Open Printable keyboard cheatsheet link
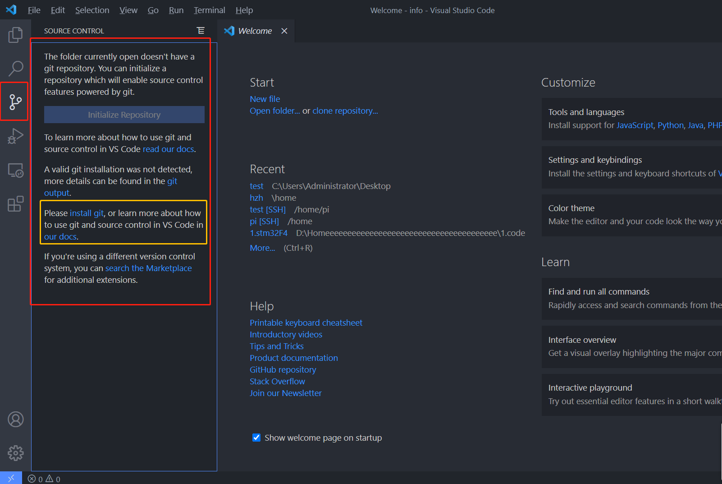 (x=306, y=323)
